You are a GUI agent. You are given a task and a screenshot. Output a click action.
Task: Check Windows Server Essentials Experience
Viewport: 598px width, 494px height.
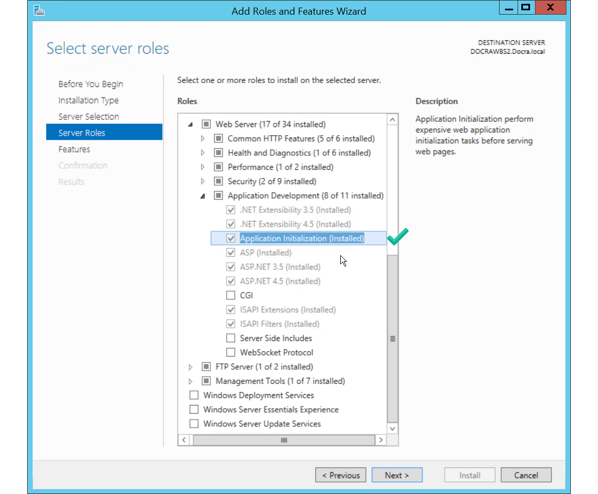tap(194, 409)
